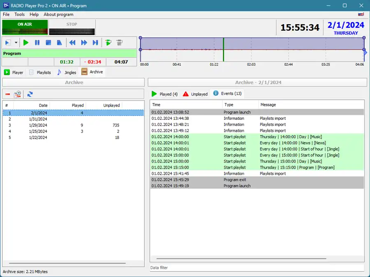Click the 15:55:34 clock display
The height and width of the screenshot is (277, 370).
300,27
